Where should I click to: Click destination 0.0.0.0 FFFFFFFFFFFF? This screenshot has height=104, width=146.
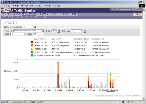82,56
